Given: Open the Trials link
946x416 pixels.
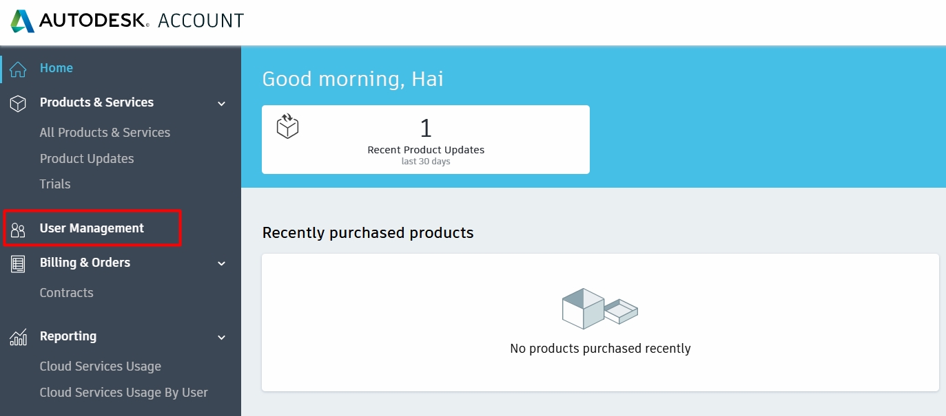Looking at the screenshot, I should (55, 184).
